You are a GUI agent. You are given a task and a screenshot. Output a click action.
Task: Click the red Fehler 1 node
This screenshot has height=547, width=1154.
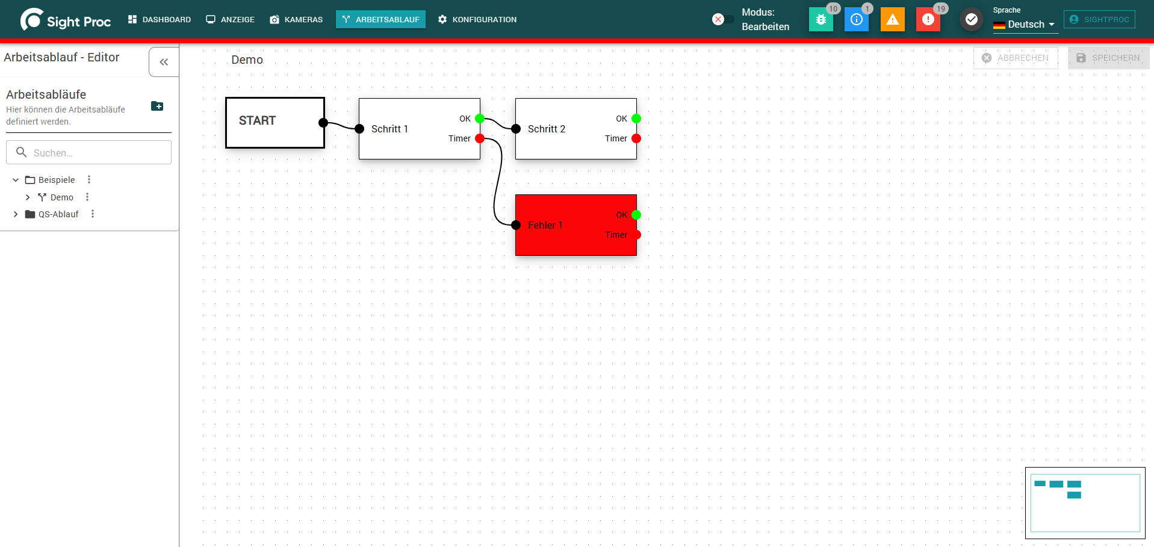coord(575,225)
